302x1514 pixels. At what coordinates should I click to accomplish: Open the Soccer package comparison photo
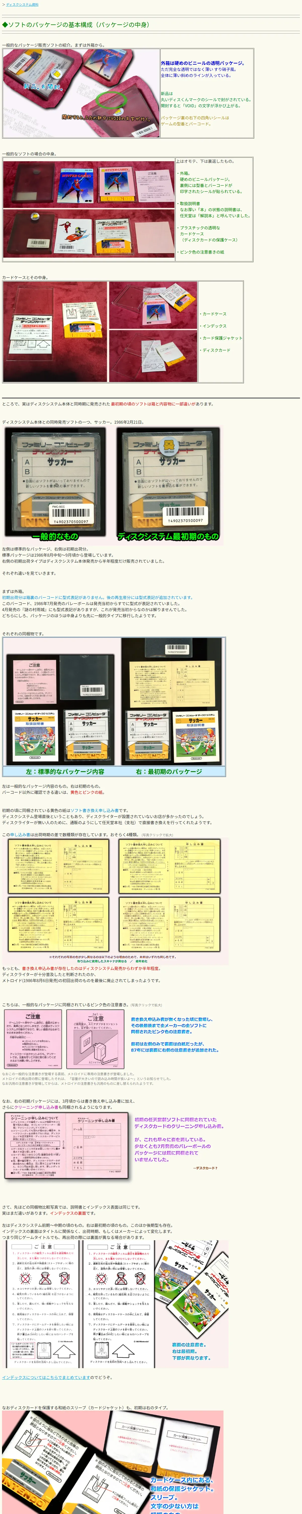[112, 485]
